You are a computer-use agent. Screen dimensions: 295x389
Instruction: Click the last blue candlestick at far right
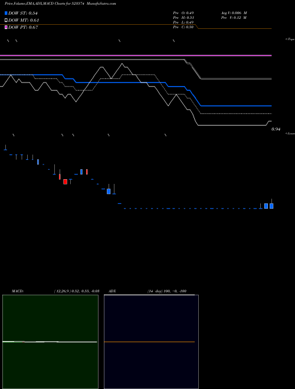[x=271, y=206]
